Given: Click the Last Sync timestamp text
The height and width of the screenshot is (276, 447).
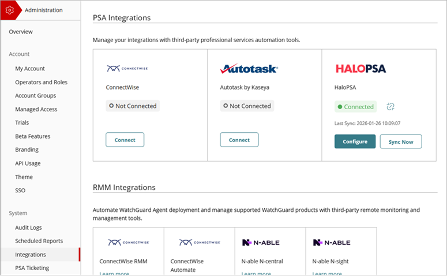Looking at the screenshot, I should (367, 124).
